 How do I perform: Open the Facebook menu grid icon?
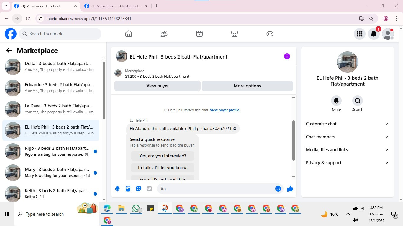pyautogui.click(x=359, y=34)
